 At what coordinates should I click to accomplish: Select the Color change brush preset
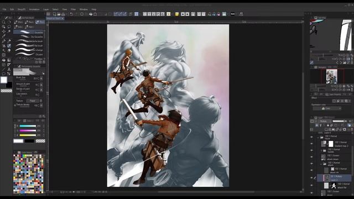tap(29, 50)
